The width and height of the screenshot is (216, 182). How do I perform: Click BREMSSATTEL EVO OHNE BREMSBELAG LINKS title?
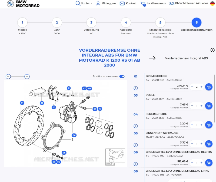coord(177,171)
